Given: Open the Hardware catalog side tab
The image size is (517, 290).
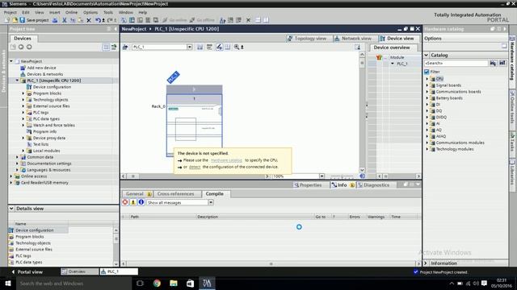Looking at the screenshot, I should [512, 61].
